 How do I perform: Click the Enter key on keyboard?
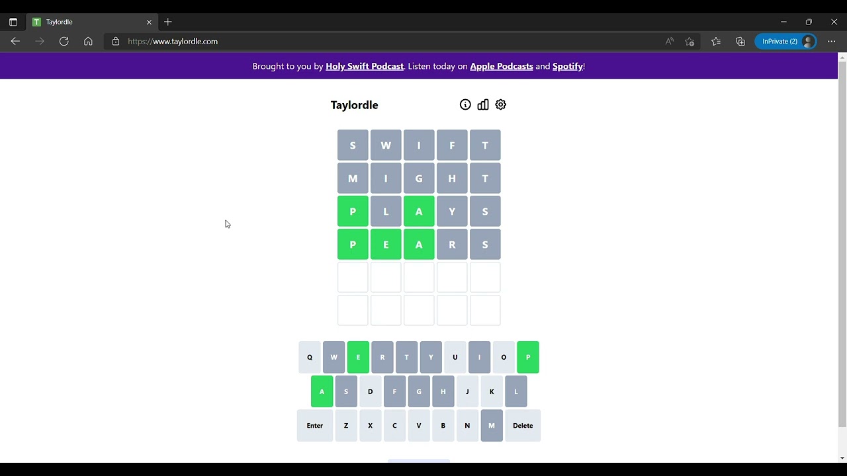click(x=315, y=426)
